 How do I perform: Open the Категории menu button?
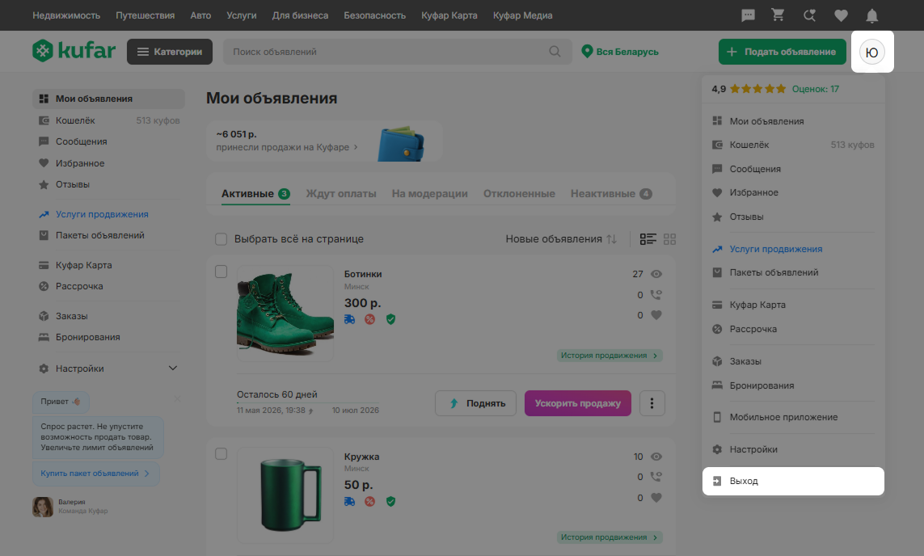click(x=170, y=52)
